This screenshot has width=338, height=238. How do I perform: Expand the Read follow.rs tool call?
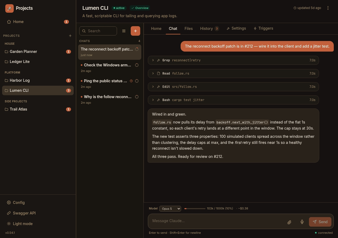[x=233, y=74]
